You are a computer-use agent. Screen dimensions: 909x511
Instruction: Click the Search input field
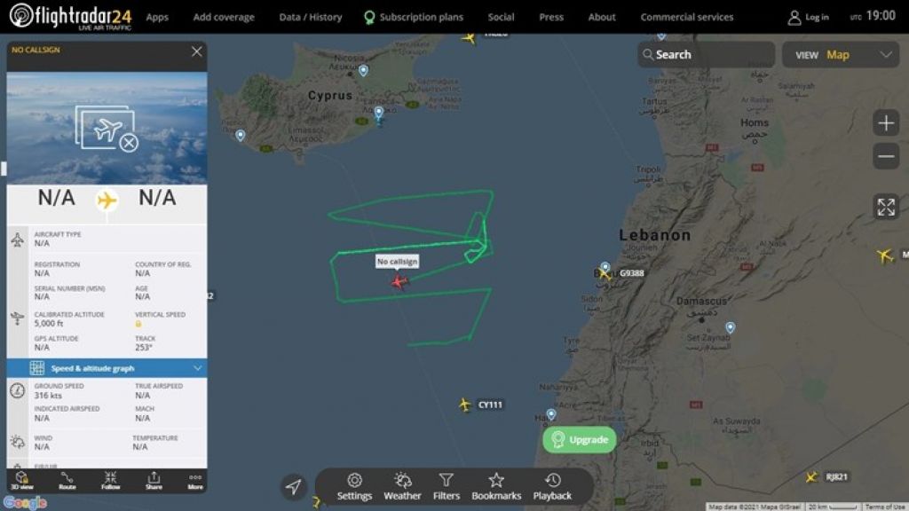707,54
